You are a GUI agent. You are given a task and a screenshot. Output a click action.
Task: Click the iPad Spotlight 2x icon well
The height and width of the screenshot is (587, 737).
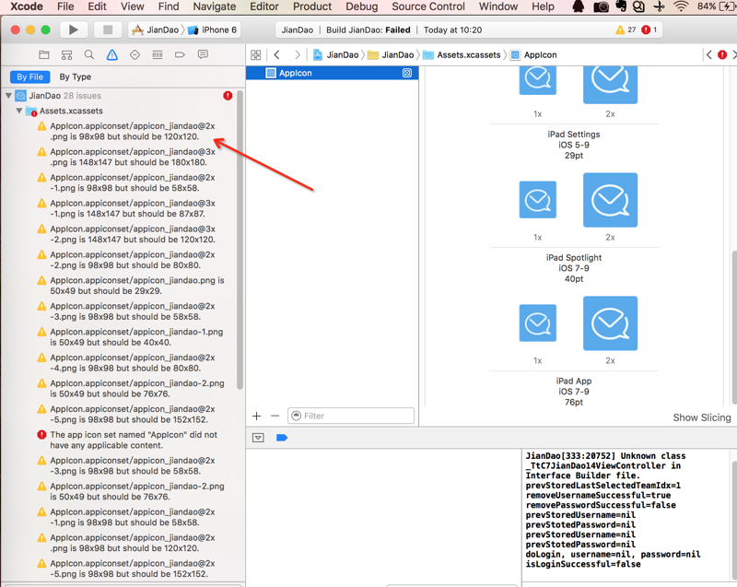pos(610,200)
